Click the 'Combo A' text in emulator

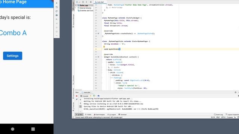click(x=13, y=33)
